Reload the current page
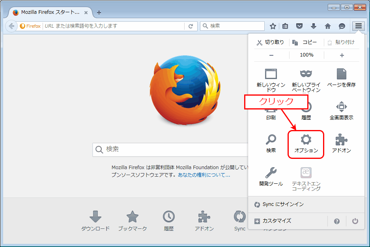Viewport: 370px width, 247px height. click(191, 26)
